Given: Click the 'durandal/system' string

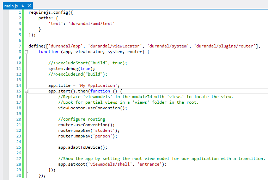Looking at the screenshot, I should click(168, 46).
